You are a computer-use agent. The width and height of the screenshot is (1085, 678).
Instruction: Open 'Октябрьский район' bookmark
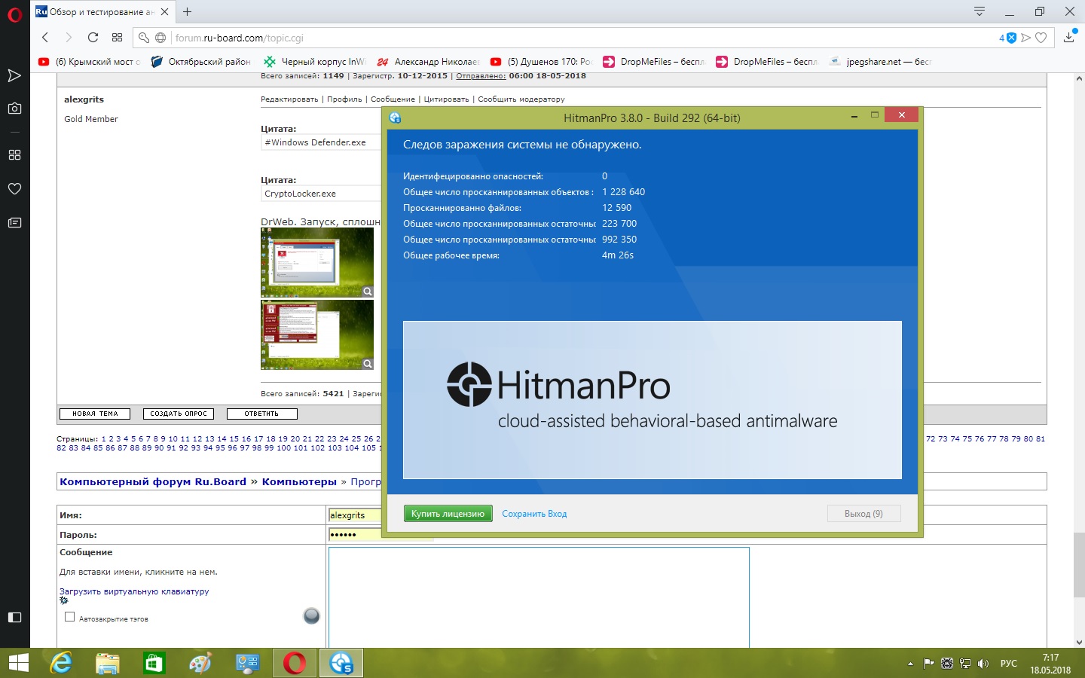point(200,62)
